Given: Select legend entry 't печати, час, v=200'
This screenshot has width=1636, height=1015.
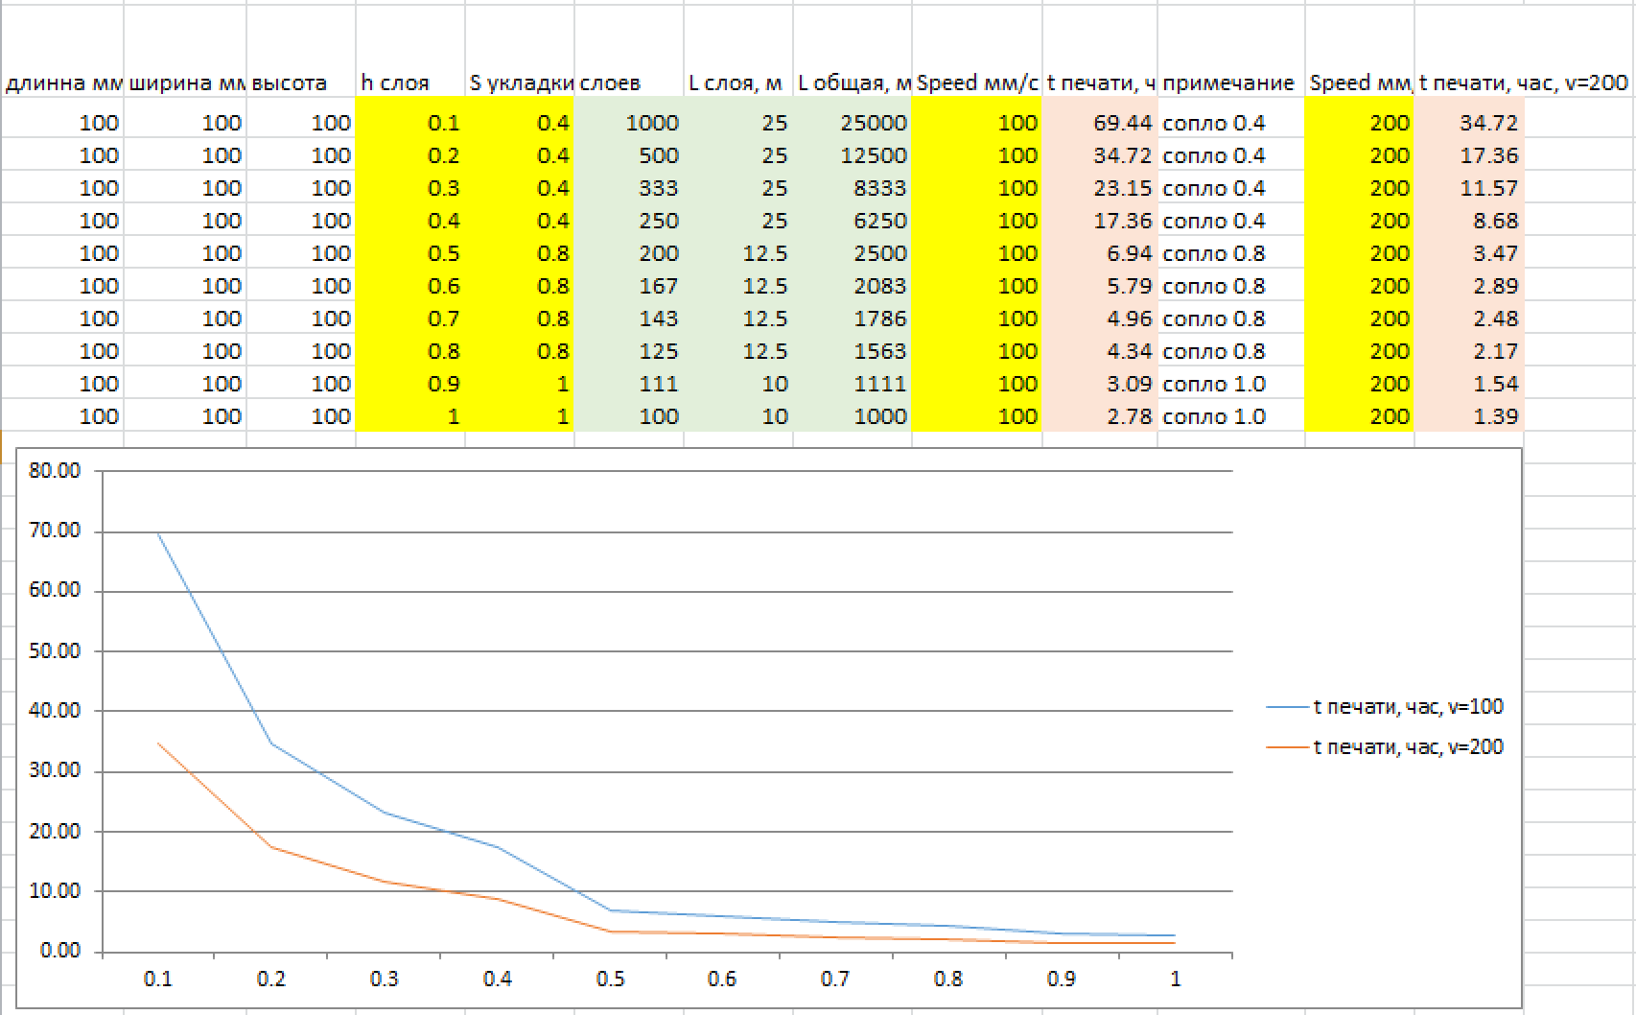Looking at the screenshot, I should (1407, 746).
